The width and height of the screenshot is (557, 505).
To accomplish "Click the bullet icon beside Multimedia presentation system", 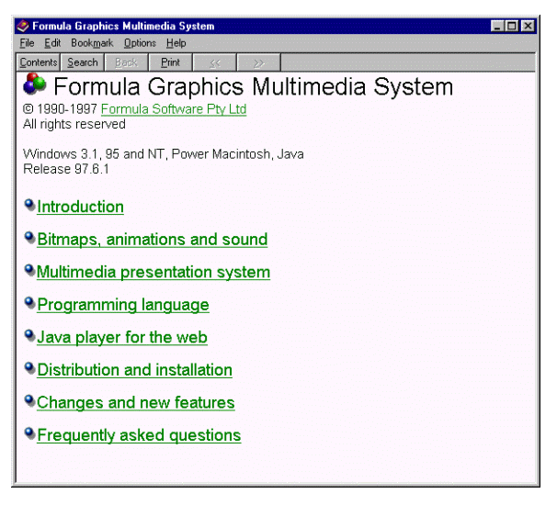I will (x=30, y=271).
